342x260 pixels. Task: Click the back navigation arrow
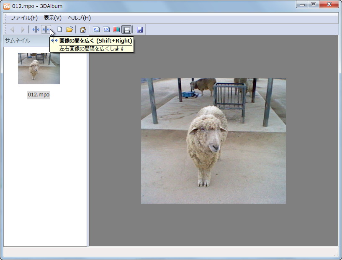click(11, 29)
